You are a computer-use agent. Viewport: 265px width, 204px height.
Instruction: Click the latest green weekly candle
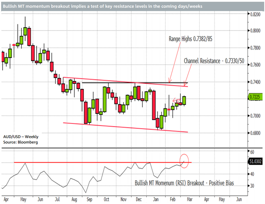click(x=184, y=100)
